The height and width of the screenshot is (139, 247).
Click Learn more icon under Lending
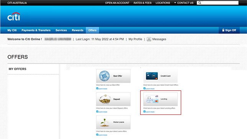click(144, 111)
